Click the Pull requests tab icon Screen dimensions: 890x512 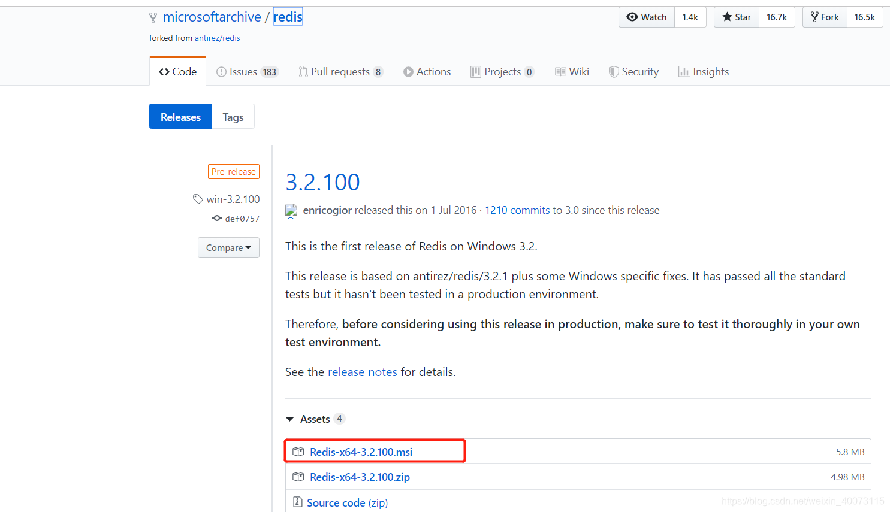click(x=303, y=72)
